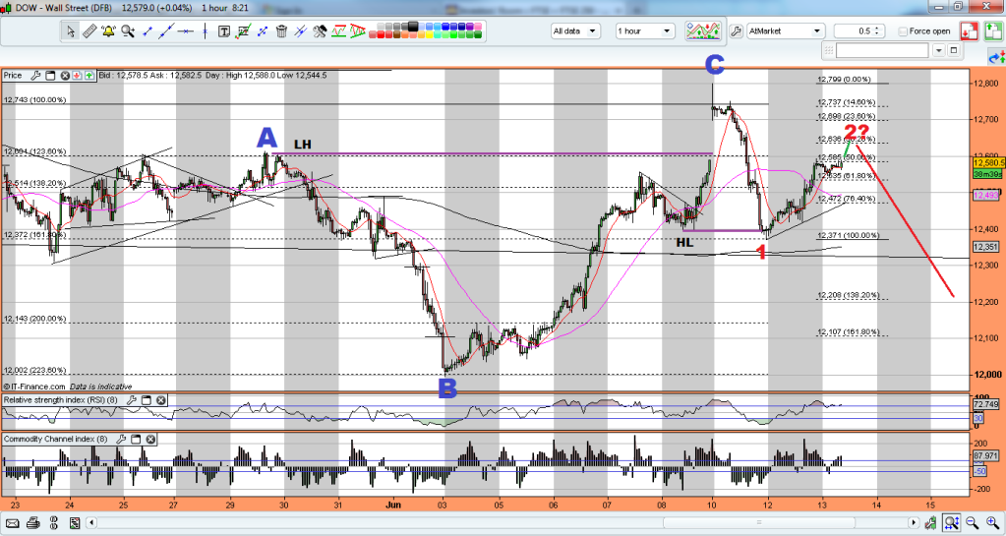This screenshot has width=1006, height=536.
Task: Expand dropdown arrow beside empty search field
Action: 939,50
